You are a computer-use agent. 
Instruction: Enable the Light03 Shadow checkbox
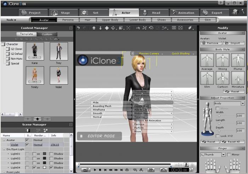(x=51, y=163)
